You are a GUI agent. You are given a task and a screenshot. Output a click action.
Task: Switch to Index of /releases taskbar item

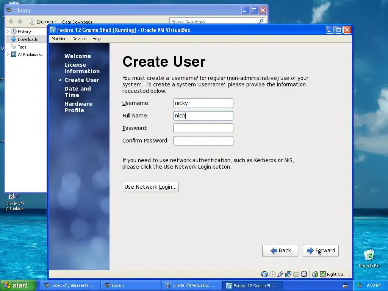[70, 286]
